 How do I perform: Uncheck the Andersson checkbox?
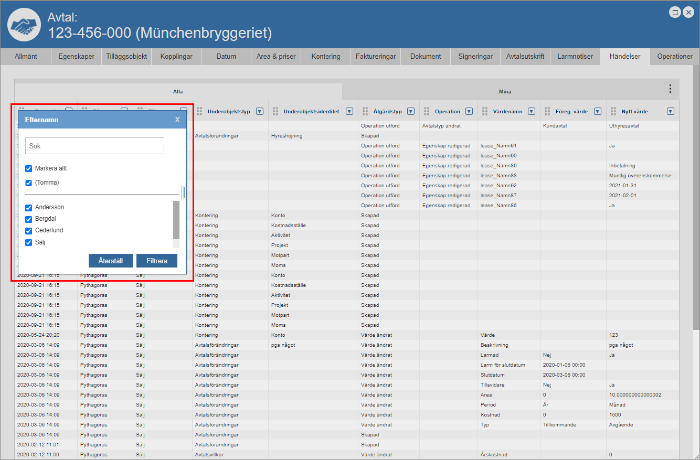[x=29, y=208]
